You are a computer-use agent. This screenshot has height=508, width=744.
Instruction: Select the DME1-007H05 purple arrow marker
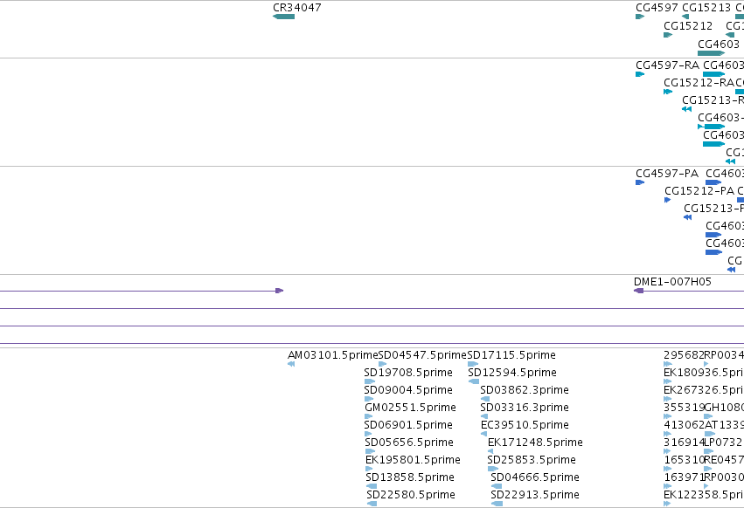[x=639, y=291]
